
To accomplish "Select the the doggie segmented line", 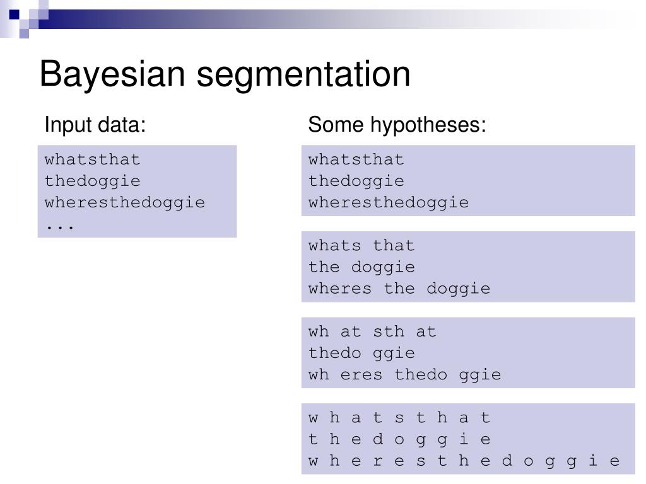I will pos(361,267).
